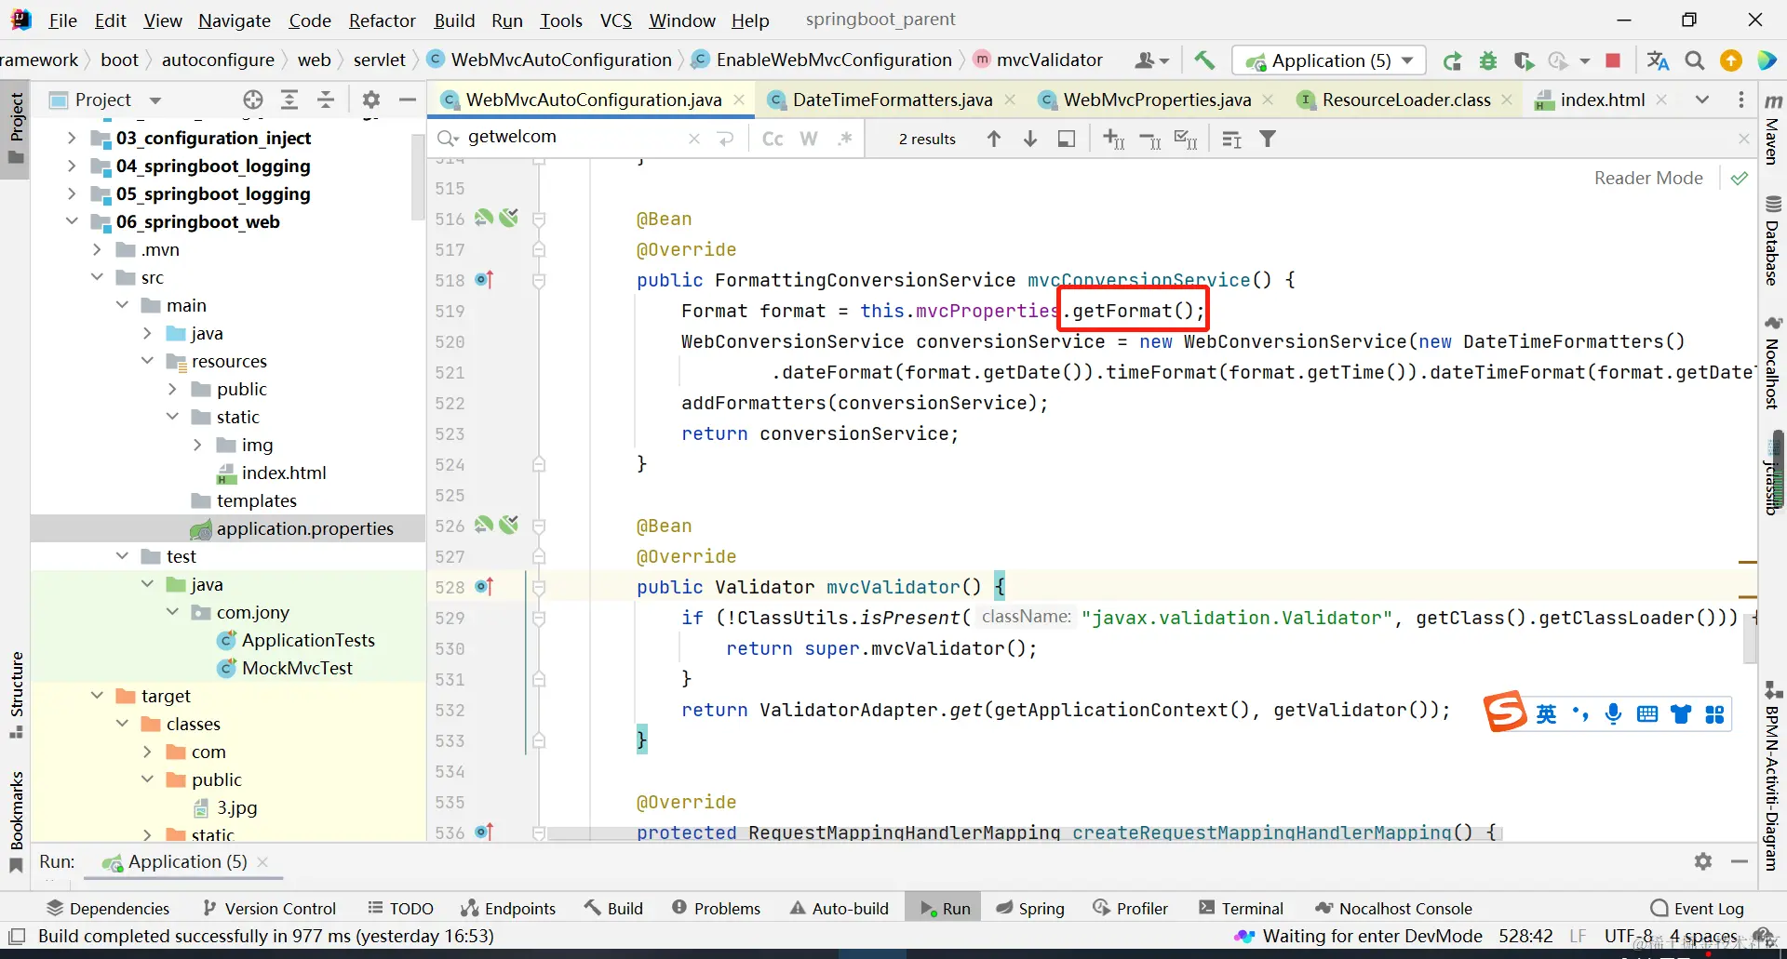The height and width of the screenshot is (959, 1787).
Task: Open search results in Find window
Action: (1067, 139)
